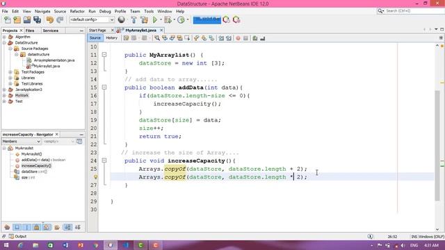Switch to the Services tab
Image resolution: width=445 pixels, height=250 pixels.
[51, 31]
